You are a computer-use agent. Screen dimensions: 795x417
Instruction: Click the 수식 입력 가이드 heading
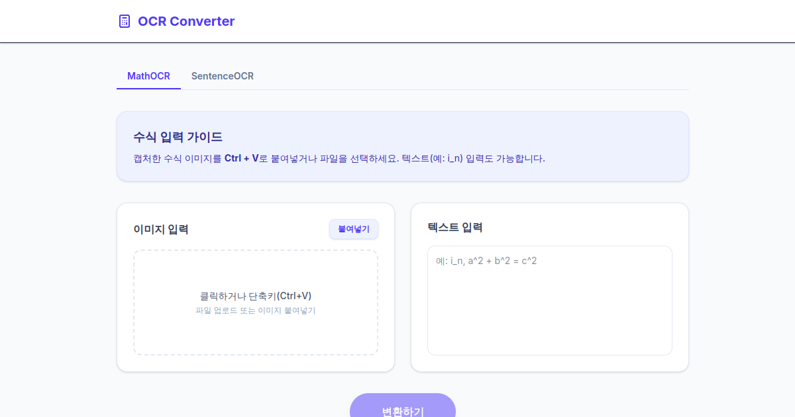[178, 137]
